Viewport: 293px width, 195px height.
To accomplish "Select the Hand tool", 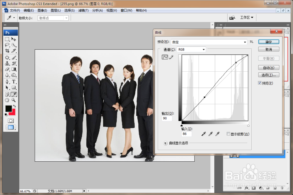I will [7, 100].
